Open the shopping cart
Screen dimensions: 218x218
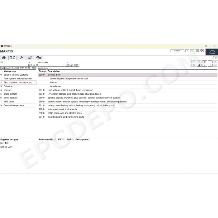coord(216,58)
